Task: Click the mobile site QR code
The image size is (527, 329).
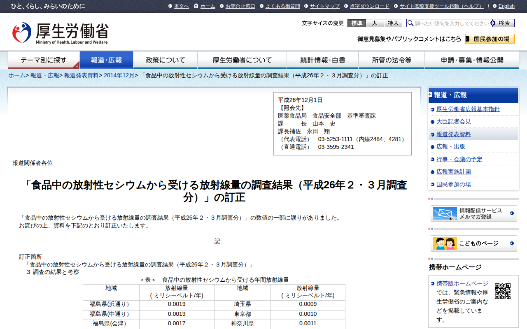Action: [502, 291]
